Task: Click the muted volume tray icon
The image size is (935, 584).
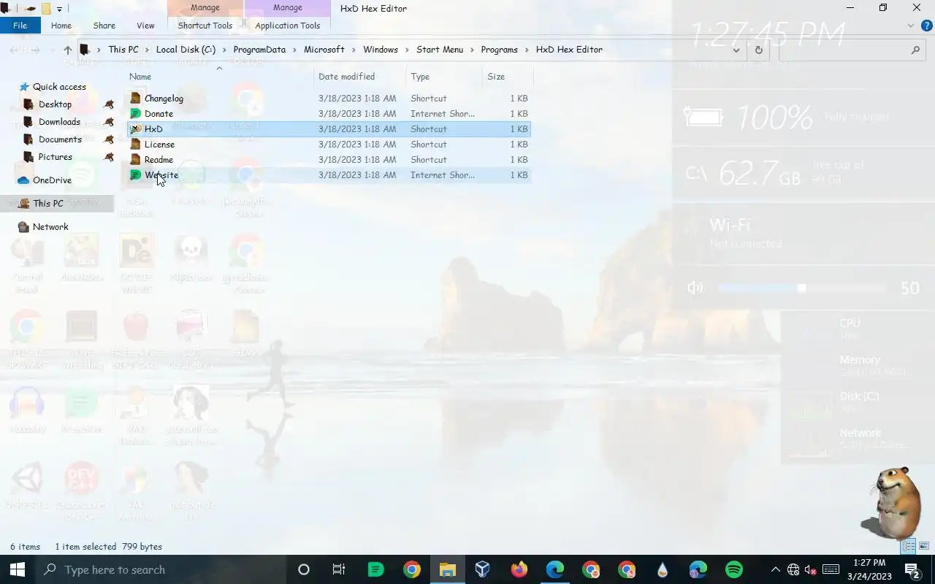Action: 811,570
